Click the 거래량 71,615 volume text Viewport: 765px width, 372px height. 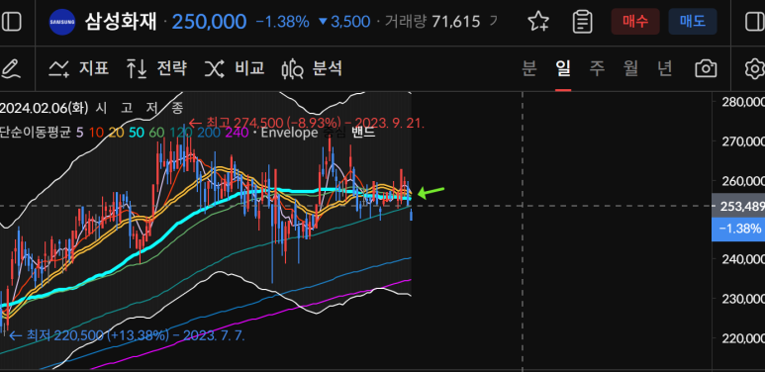click(x=432, y=22)
